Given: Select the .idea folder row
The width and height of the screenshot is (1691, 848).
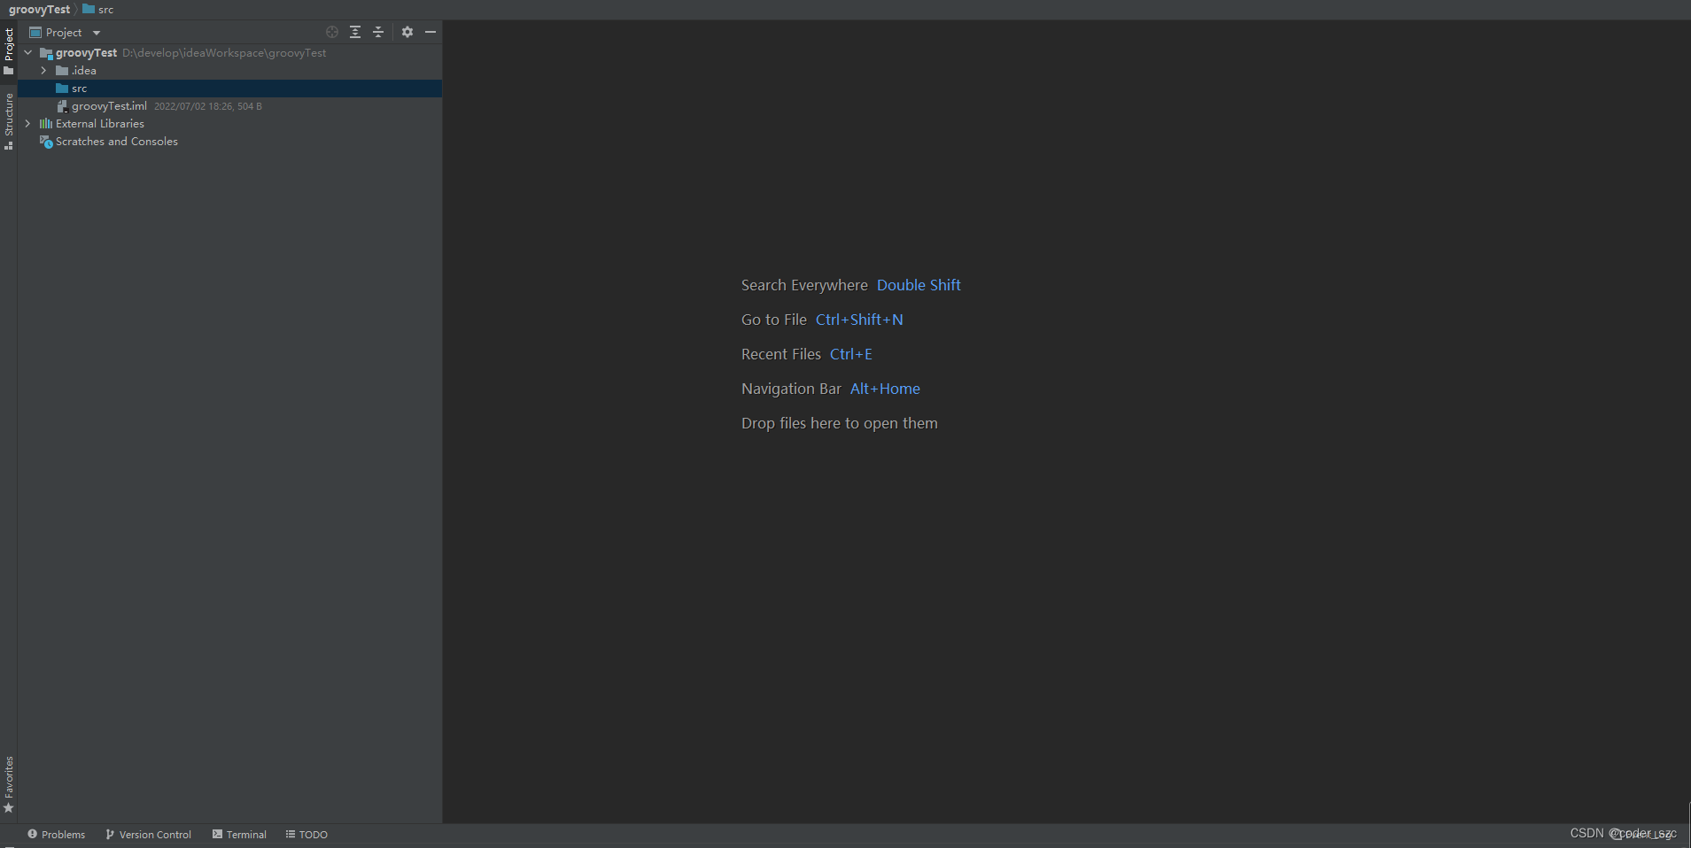Looking at the screenshot, I should tap(229, 71).
